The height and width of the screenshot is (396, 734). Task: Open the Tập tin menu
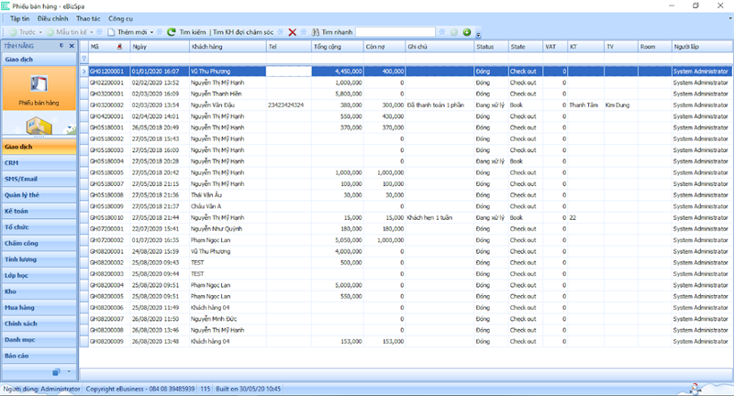(19, 17)
